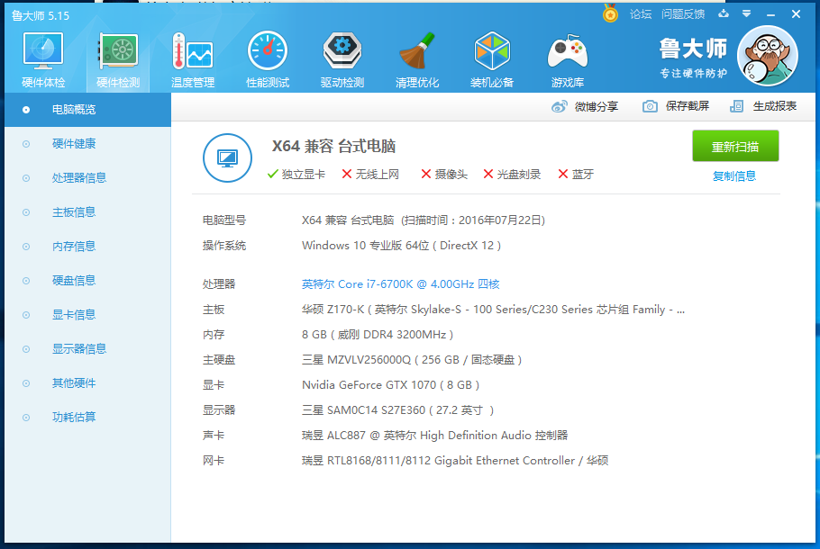Open the 论坛 forum link
The height and width of the screenshot is (549, 820).
tap(640, 14)
